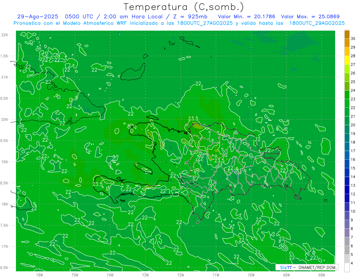Click the '15' label on the color scale
The image size is (361, 279).
pyautogui.click(x=353, y=168)
